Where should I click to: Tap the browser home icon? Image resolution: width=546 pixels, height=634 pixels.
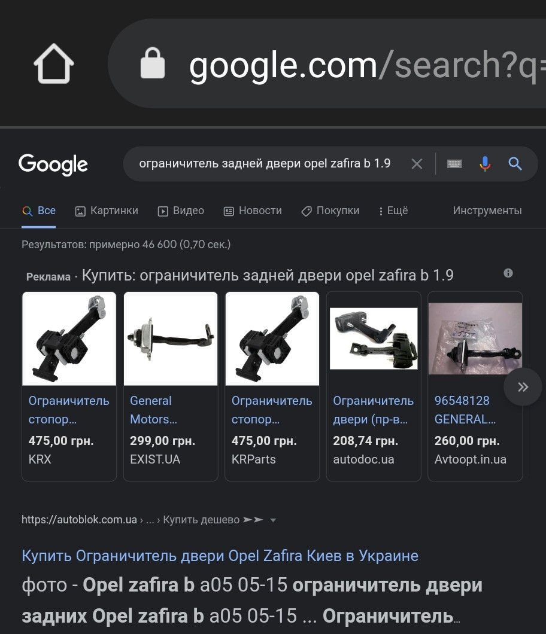click(54, 63)
